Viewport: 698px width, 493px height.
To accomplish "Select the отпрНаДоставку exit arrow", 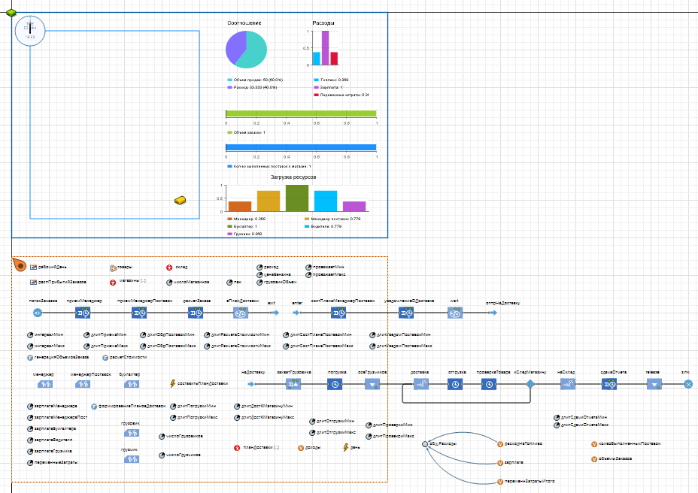I will (x=493, y=313).
